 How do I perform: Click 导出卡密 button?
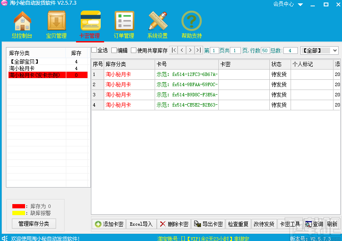click(208, 224)
